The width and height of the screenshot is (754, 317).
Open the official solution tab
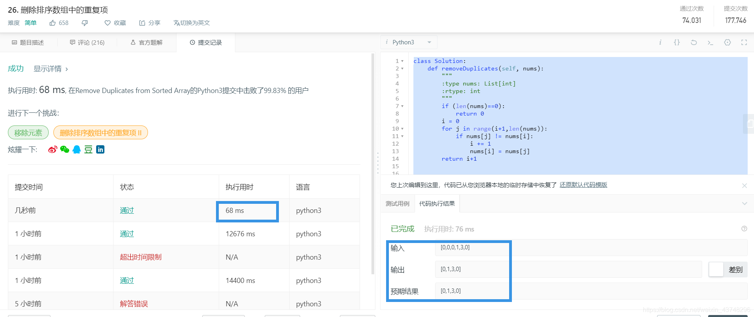point(146,42)
